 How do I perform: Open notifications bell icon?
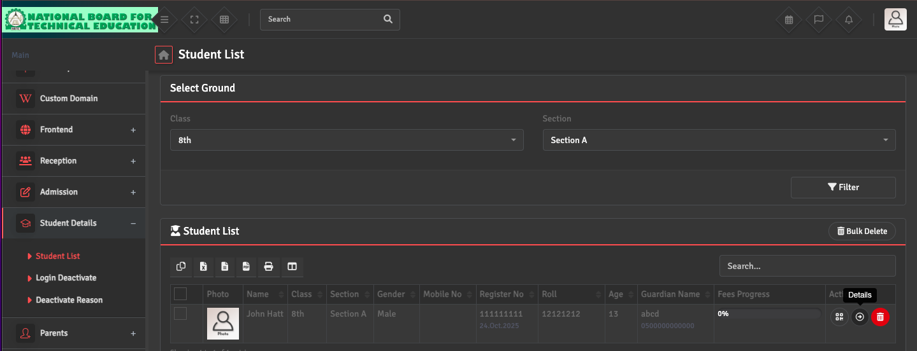[x=848, y=20]
